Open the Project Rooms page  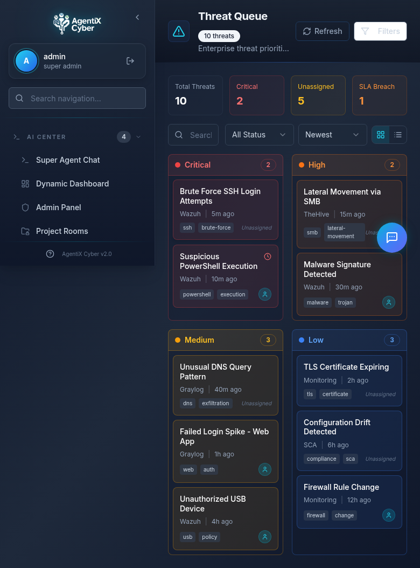[62, 231]
